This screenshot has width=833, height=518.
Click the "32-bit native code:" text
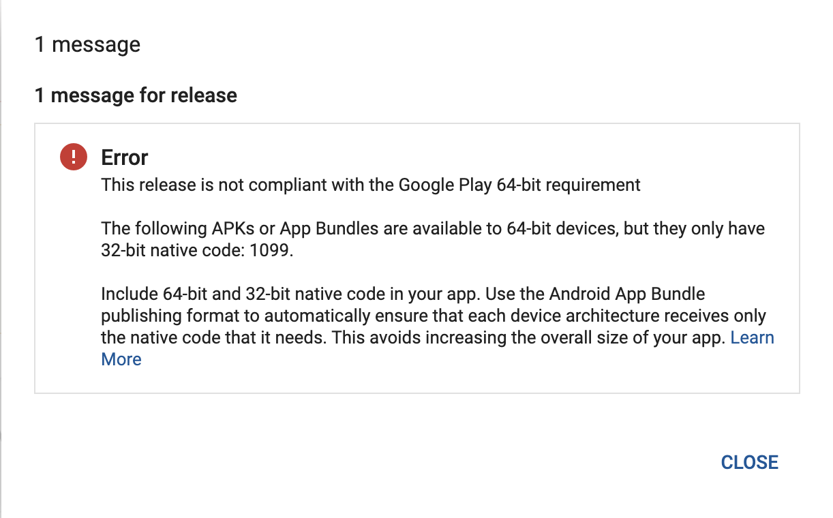172,250
